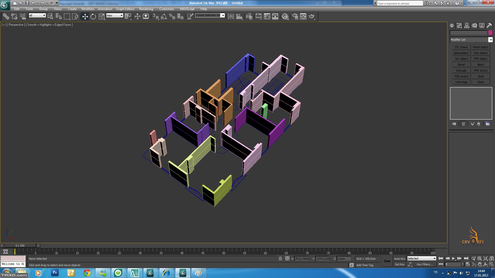Open the Graph Editors menu

click(x=125, y=9)
